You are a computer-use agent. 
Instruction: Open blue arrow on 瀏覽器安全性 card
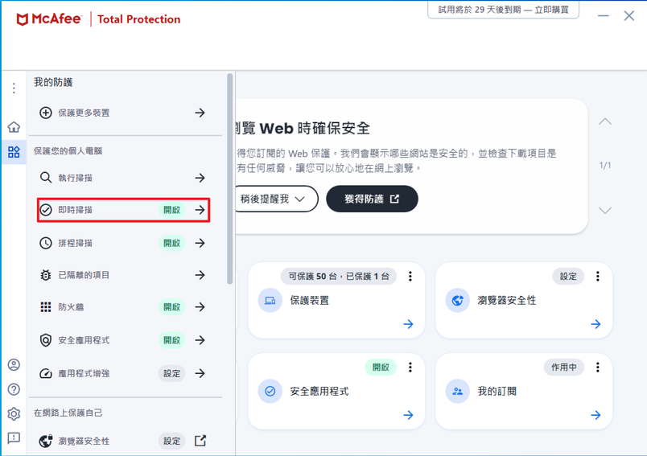pos(595,324)
